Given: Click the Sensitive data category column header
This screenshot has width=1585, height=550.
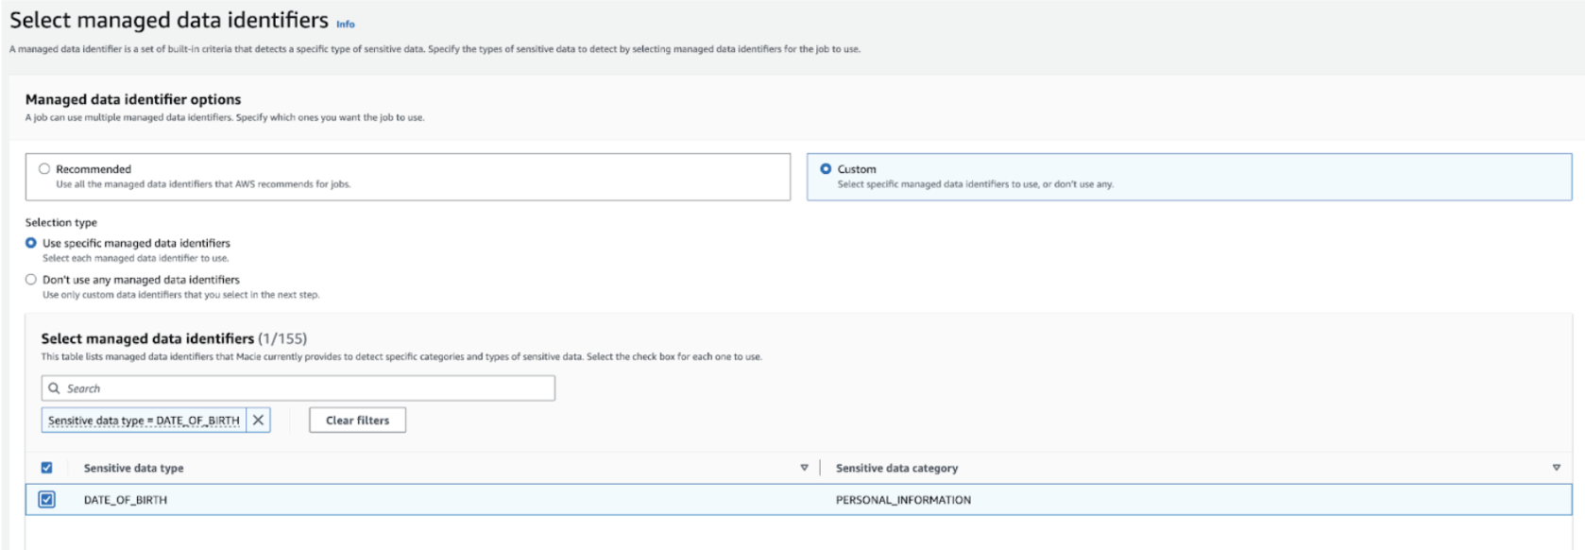Looking at the screenshot, I should coord(896,468).
